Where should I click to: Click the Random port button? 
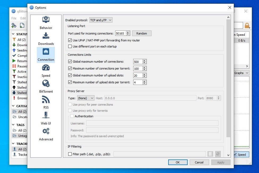tap(142, 33)
